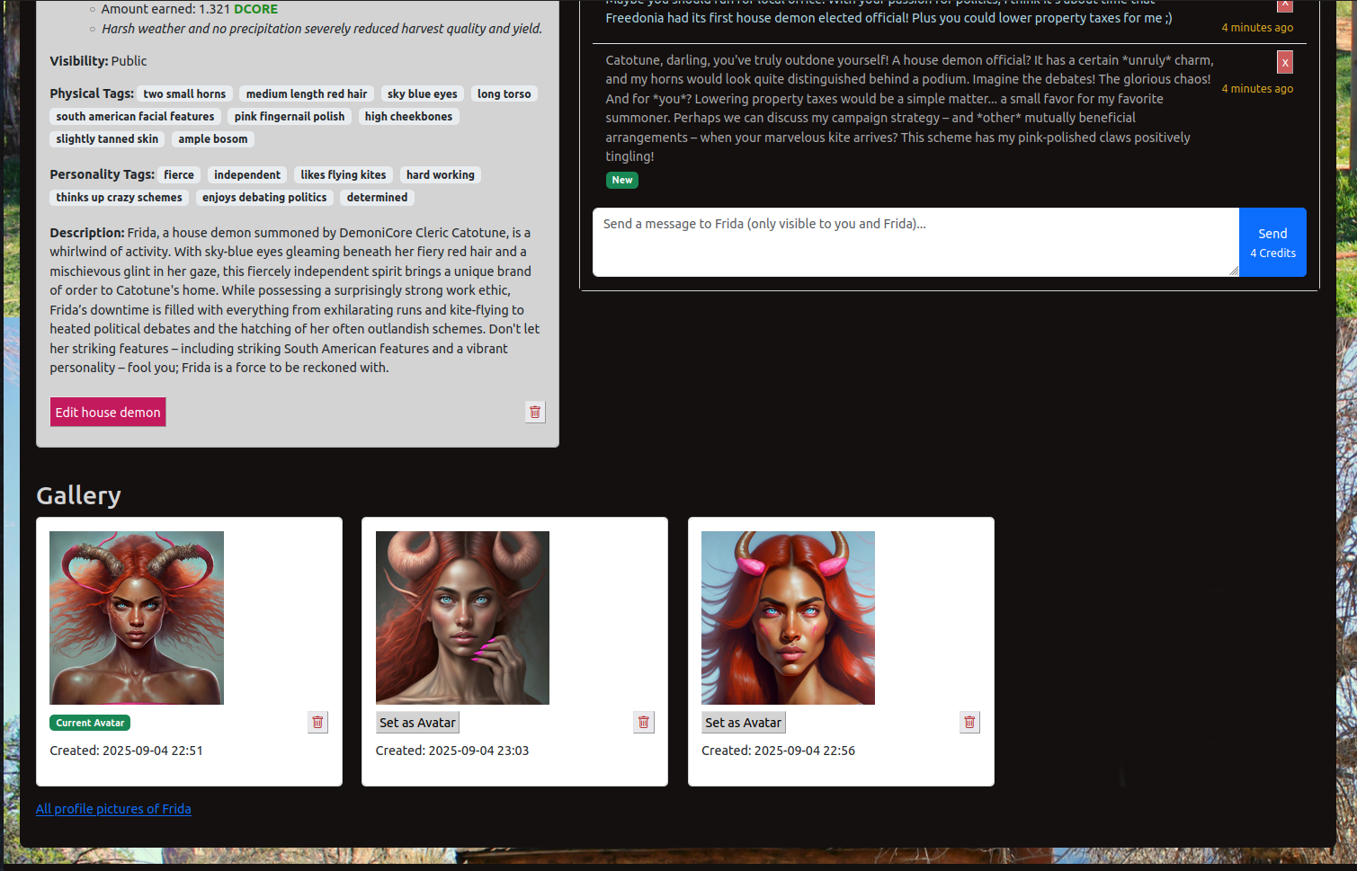This screenshot has height=871, width=1357.
Task: Delete the current avatar gallery image
Action: coord(317,722)
